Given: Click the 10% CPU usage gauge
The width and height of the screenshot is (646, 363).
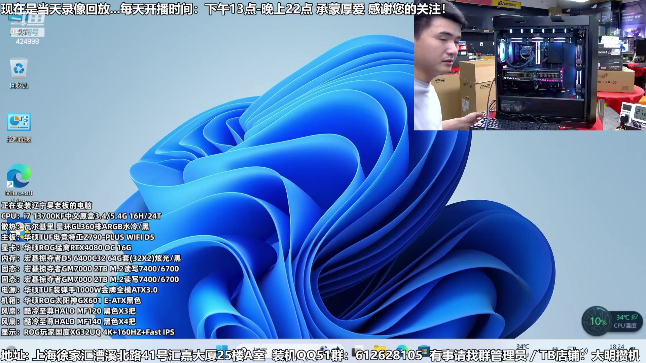Looking at the screenshot, I should coord(598,321).
